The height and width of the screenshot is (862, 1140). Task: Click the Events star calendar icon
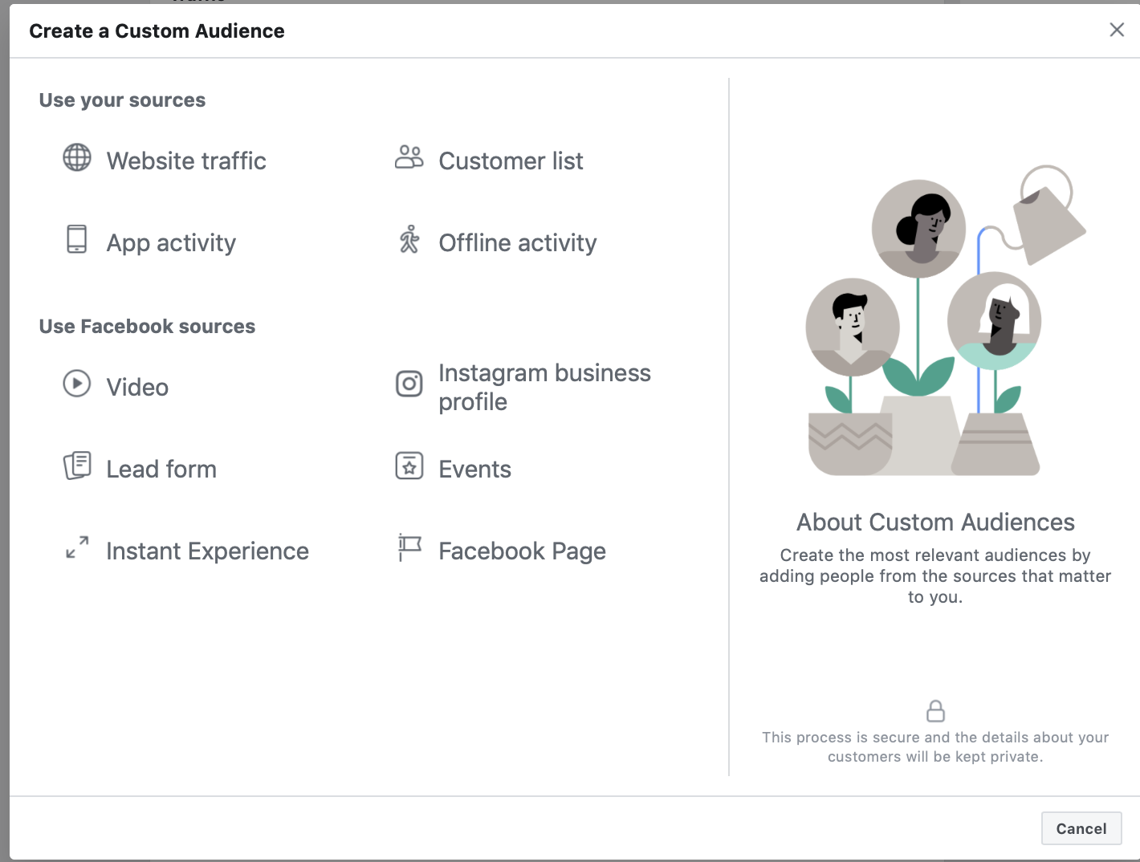409,466
